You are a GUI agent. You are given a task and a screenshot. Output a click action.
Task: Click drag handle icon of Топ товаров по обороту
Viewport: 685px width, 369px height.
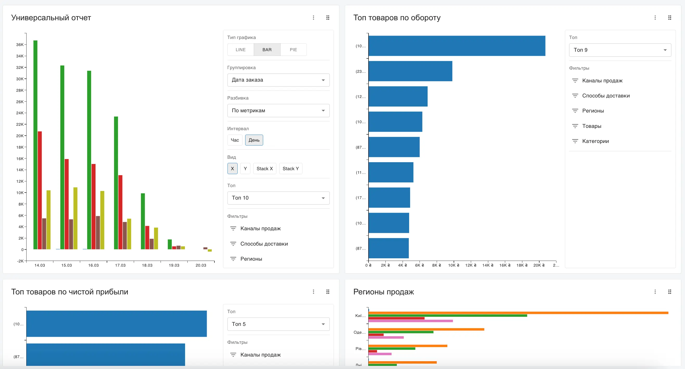pos(670,17)
